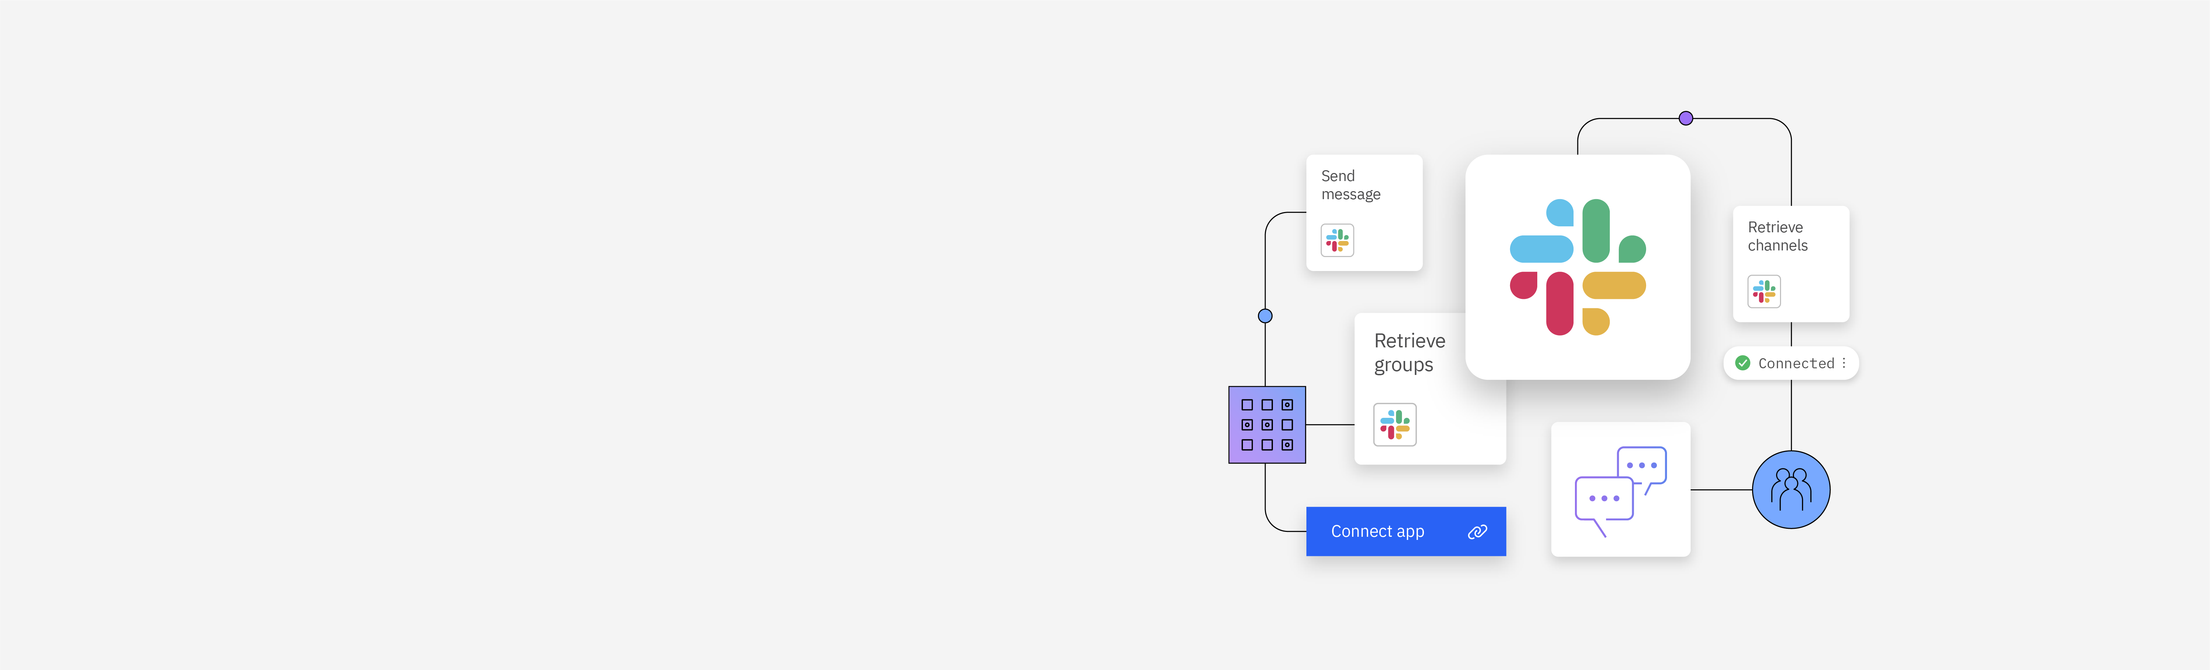The height and width of the screenshot is (670, 2210).
Task: Click Slack icon in Retrieve channels card
Action: coord(1764,292)
